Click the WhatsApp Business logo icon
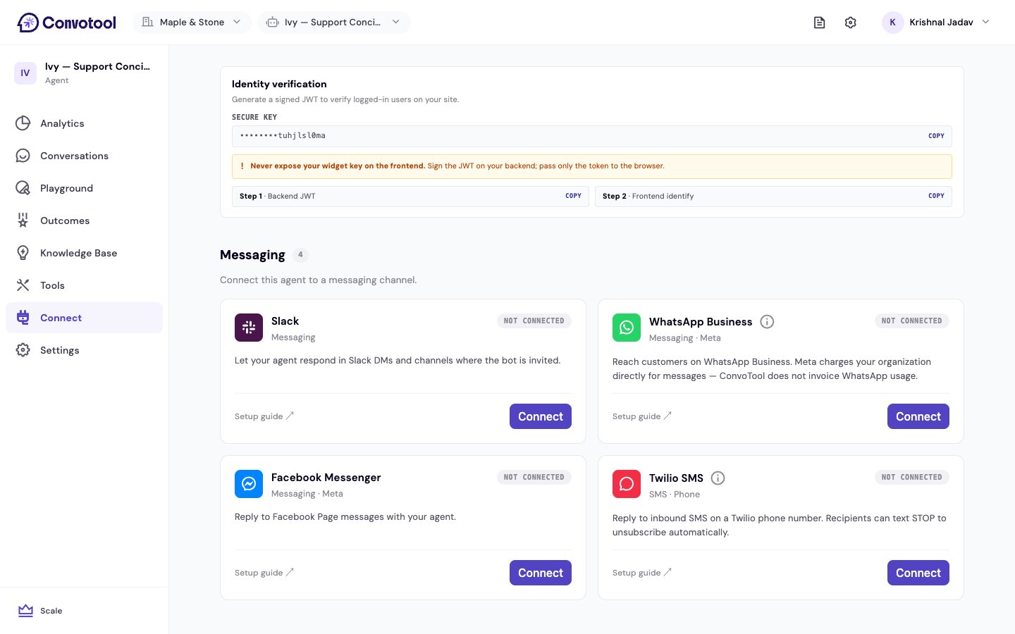1015x634 pixels. coord(627,328)
